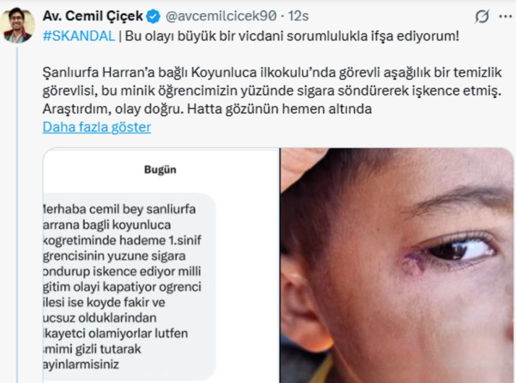Image resolution: width=516 pixels, height=383 pixels.
Task: Click the gray Merhaba cemil bey message bubble
Action: coord(129,287)
